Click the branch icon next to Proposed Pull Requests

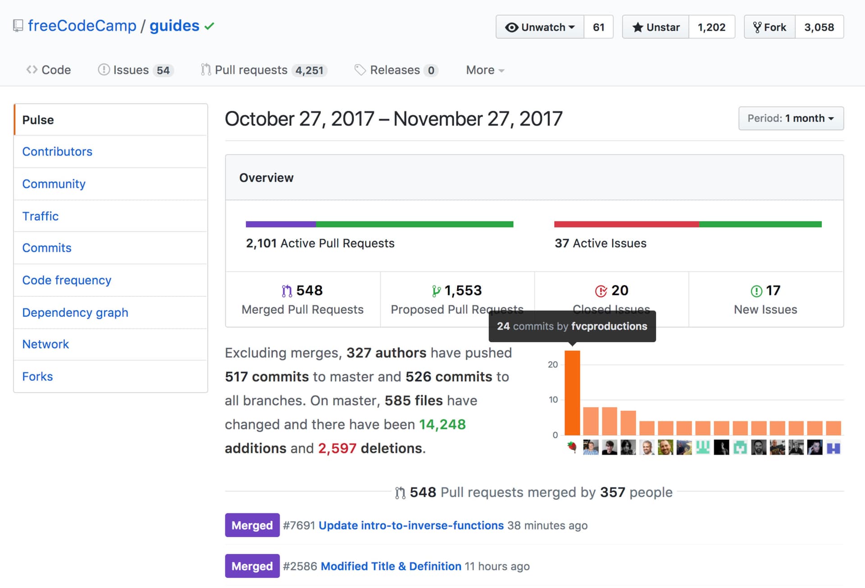point(436,290)
